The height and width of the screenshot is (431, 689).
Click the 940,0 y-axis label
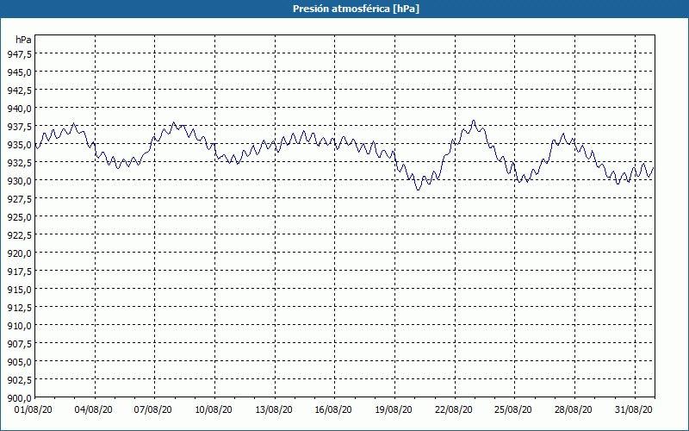[x=19, y=109]
